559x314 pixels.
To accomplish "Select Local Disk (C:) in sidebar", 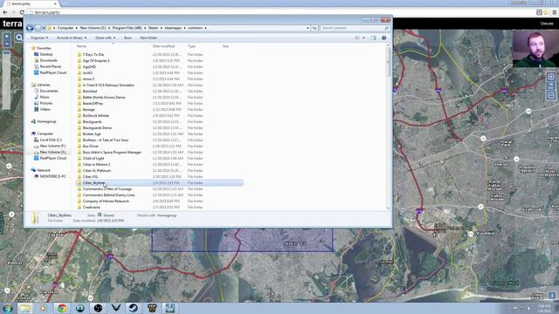I will [51, 140].
